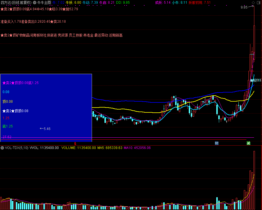Image resolution: width=262 pixels, height=210 pixels.
Task: Click the green 减 marker on the date axis
Action: pyautogui.click(x=248, y=143)
